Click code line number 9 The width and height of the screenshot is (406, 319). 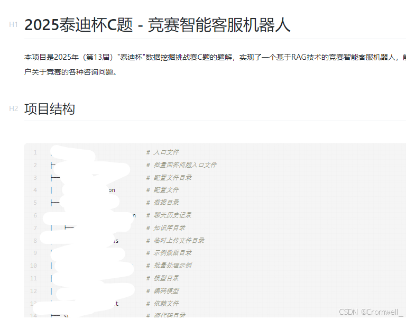click(x=35, y=253)
